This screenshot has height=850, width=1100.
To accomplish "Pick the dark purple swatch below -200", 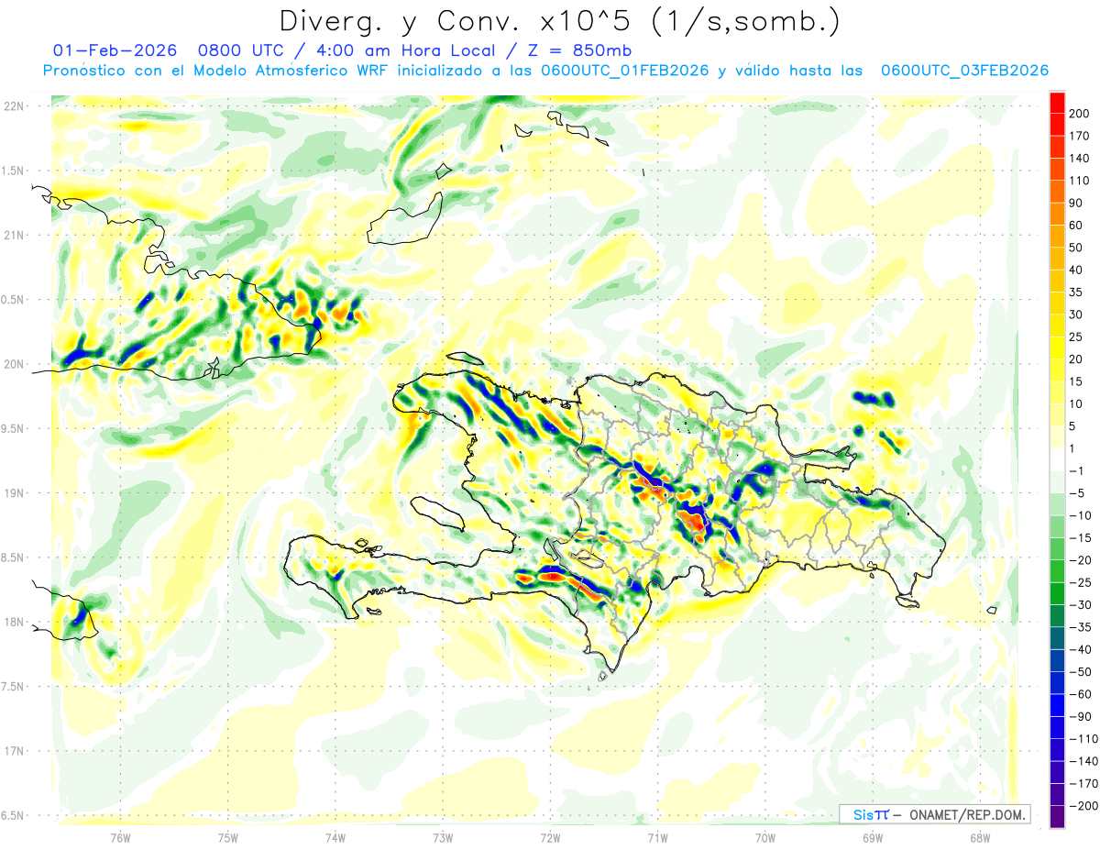I will point(1058,817).
